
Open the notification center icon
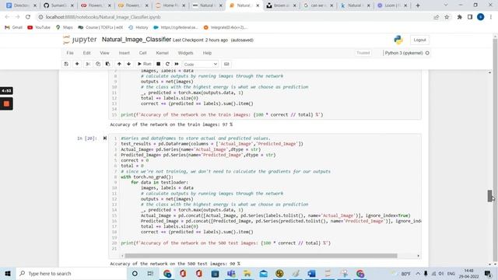tap(488, 273)
